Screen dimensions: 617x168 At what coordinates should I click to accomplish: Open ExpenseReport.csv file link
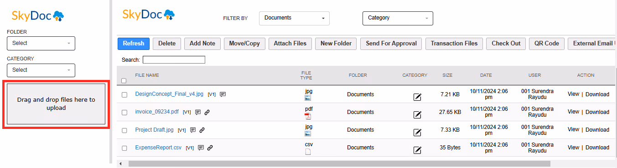158,148
